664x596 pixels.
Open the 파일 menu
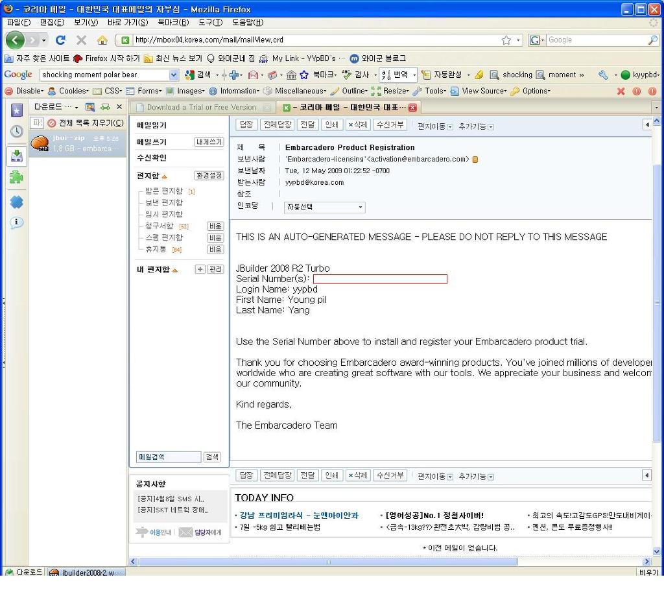click(19, 22)
